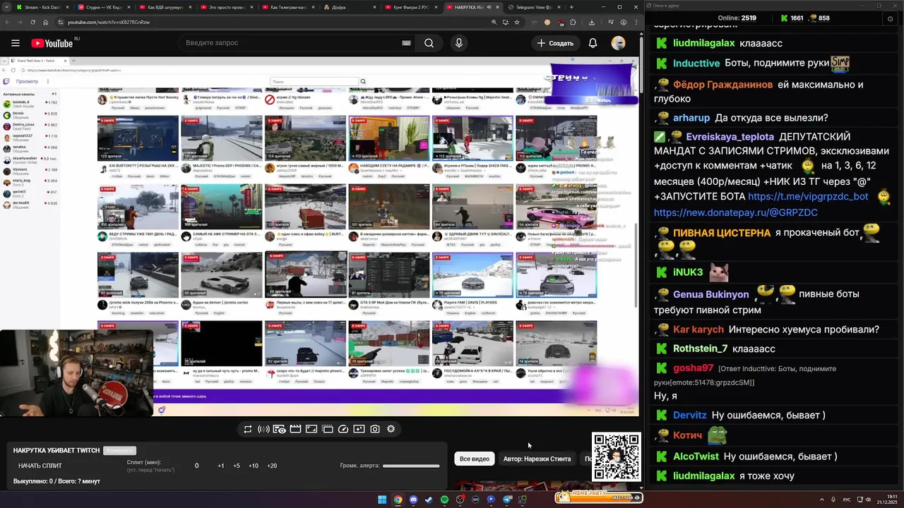
Task: Open YouTube notifications bell
Action: tap(593, 43)
